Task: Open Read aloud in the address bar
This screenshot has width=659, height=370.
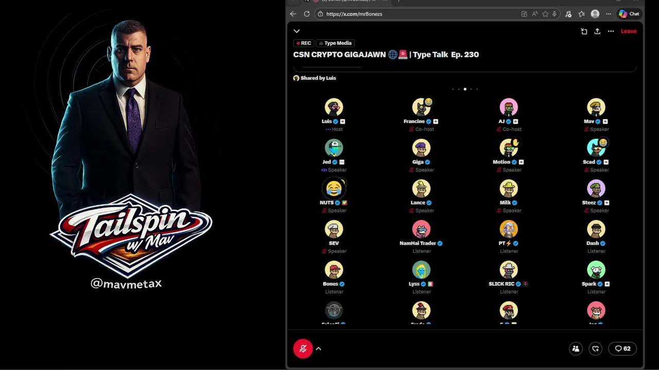Action: pyautogui.click(x=535, y=14)
